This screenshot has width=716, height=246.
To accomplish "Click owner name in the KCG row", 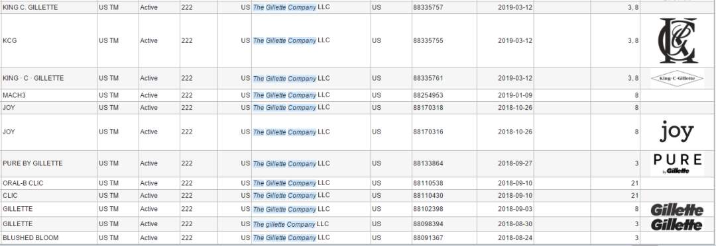I will [291, 40].
